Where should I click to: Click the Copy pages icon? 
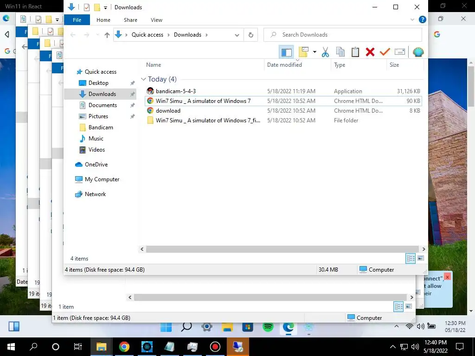(340, 52)
